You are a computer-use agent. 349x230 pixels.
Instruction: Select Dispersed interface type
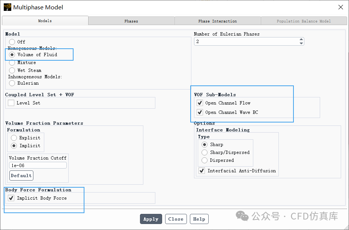click(204, 160)
